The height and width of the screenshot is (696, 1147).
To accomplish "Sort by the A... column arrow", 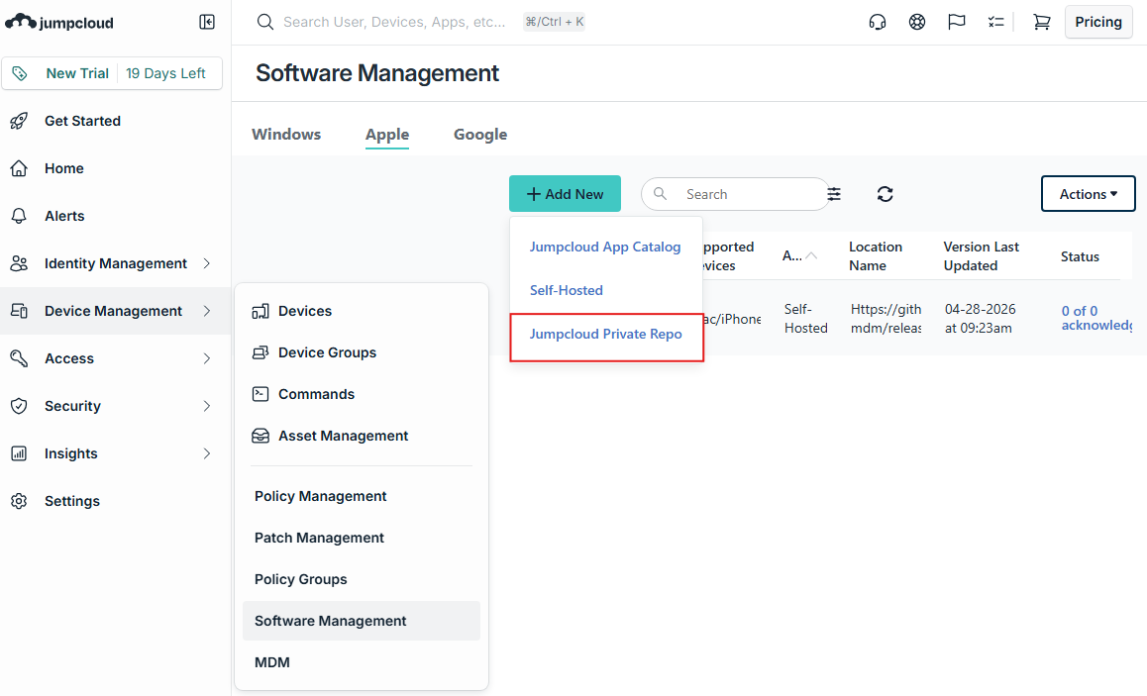I will pos(811,255).
